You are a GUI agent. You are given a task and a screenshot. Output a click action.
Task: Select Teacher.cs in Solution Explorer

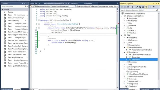pyautogui.click(x=136, y=59)
